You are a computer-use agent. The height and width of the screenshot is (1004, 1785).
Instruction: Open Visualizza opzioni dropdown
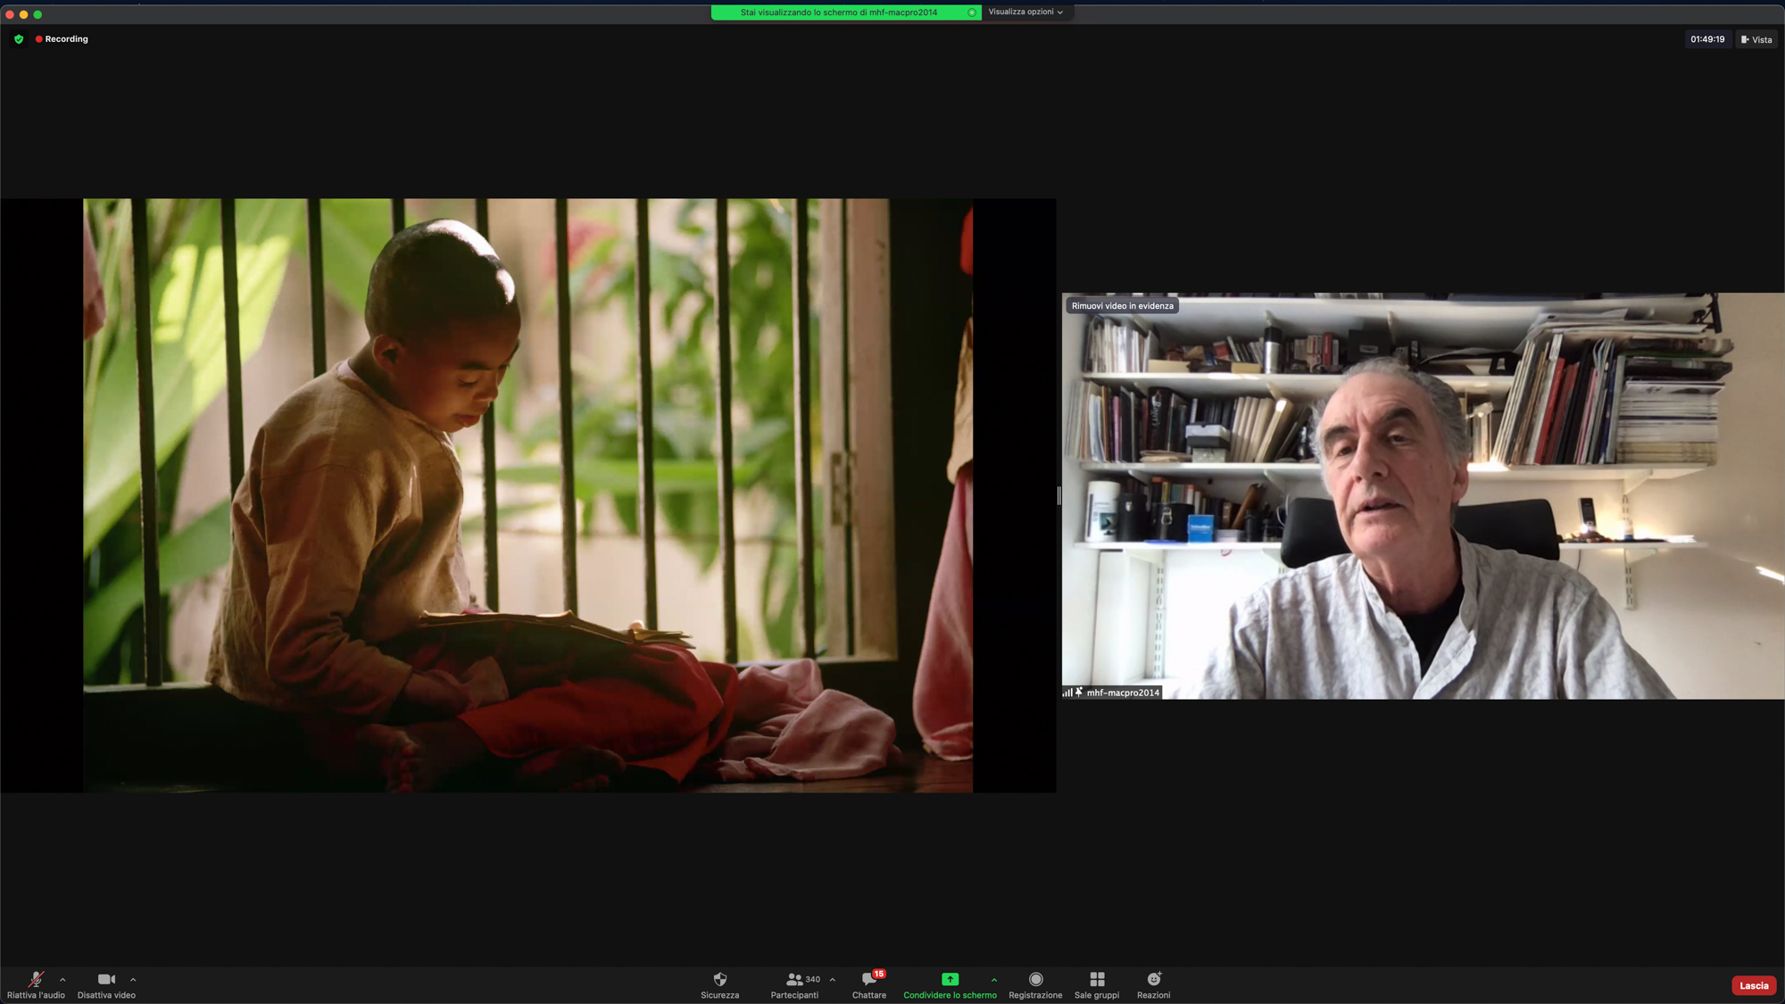coord(1025,12)
